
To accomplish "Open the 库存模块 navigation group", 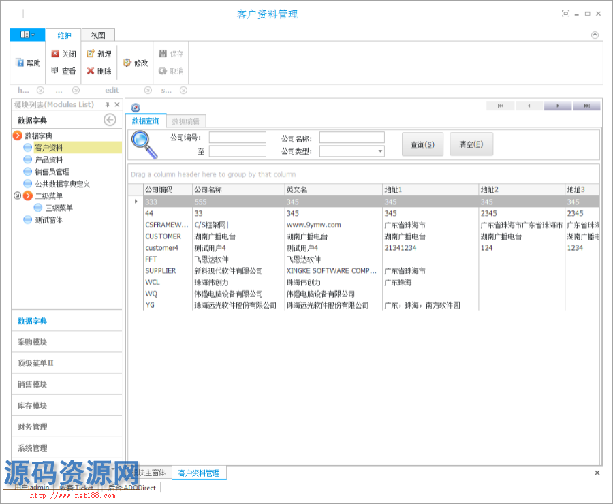I will (67, 405).
